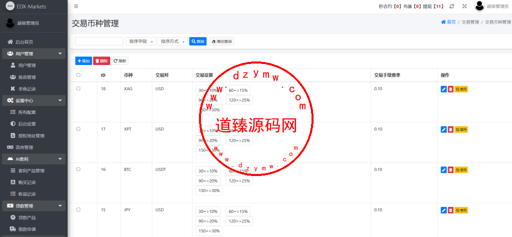The width and height of the screenshot is (512, 237).
Task: Toggle the hamburger sidebar menu icon
Action: (76, 6)
